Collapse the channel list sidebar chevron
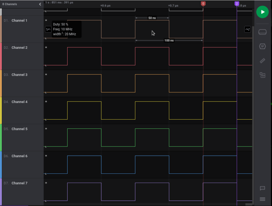The width and height of the screenshot is (272, 206). click(40, 4)
